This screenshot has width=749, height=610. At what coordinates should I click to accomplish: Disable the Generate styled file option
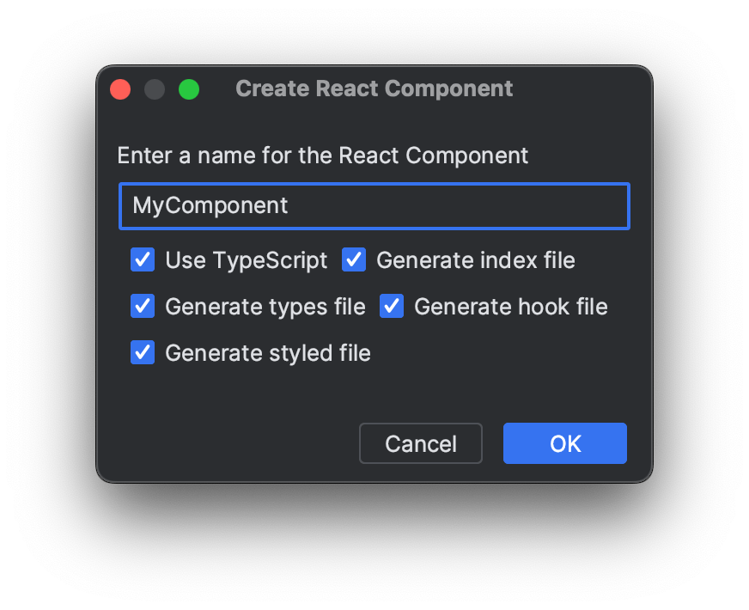143,352
